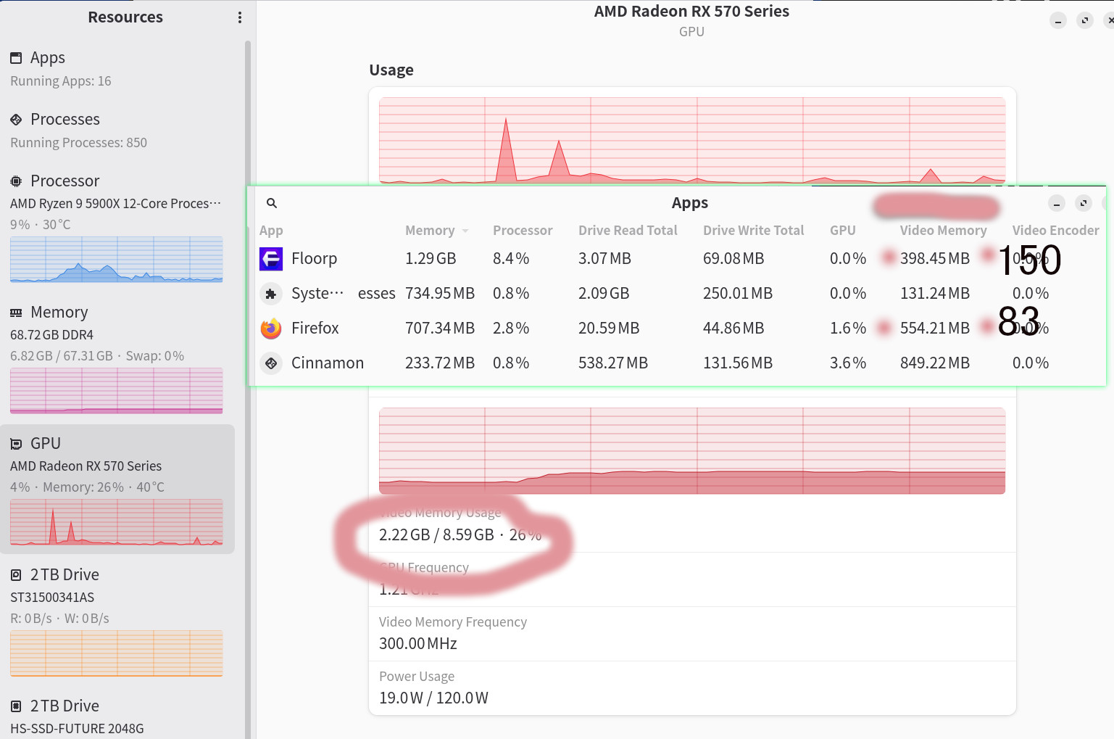Screen dimensions: 1114x739
Task: Select the Floorp app icon
Action: click(x=271, y=259)
